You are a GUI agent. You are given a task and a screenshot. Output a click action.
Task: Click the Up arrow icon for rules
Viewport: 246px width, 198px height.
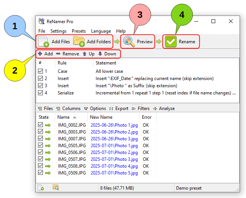(85, 54)
